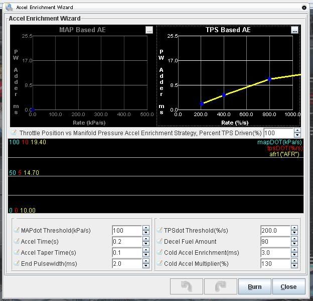313x301 pixels.
Task: Select the TPS curve point at 800 rate
Action: click(x=270, y=79)
